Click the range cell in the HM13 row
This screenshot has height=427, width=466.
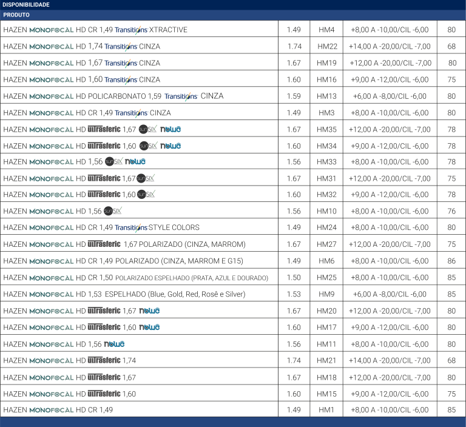point(389,96)
